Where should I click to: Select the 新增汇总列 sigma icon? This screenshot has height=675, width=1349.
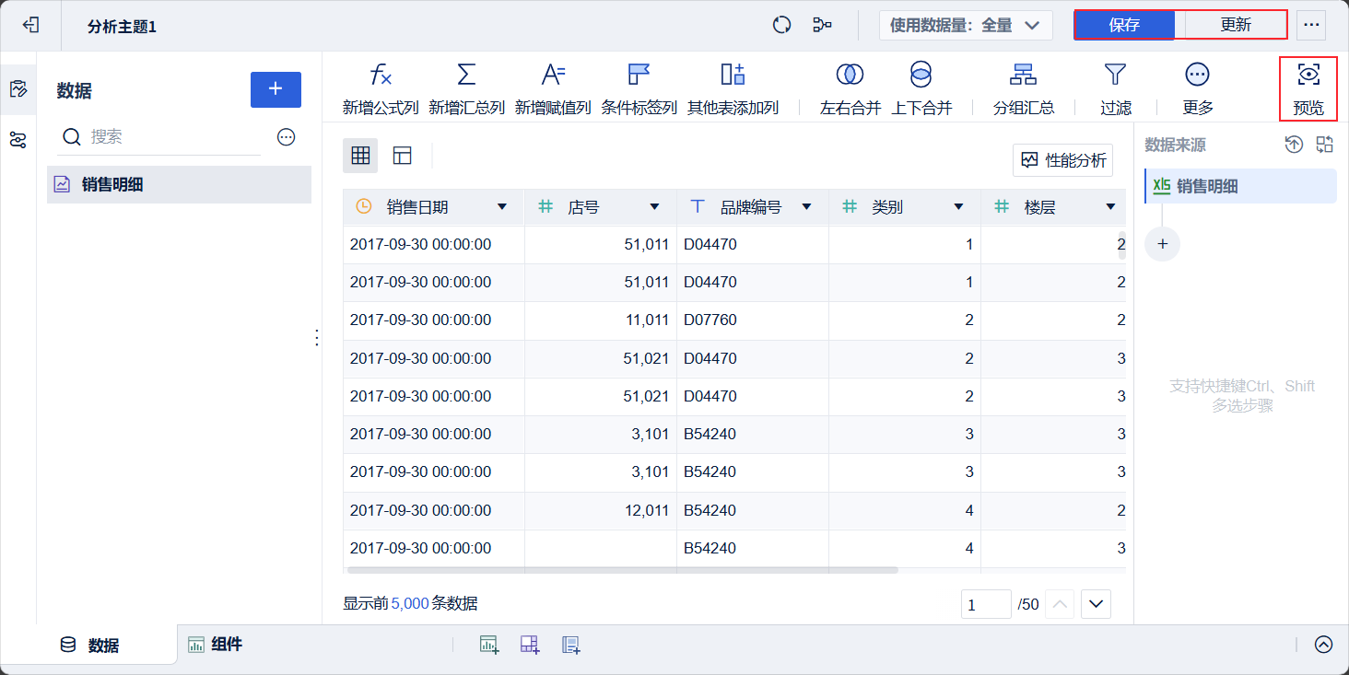tap(466, 75)
